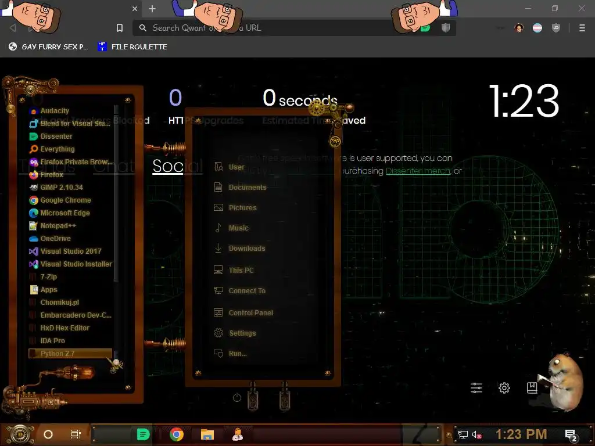
Task: Toggle the shield icon in address bar
Action: 446,28
